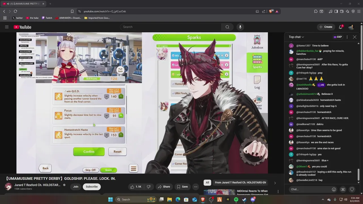Screen dimensions: 363x204
Task: Like the video thumbs up 1.1K
Action: (136, 187)
